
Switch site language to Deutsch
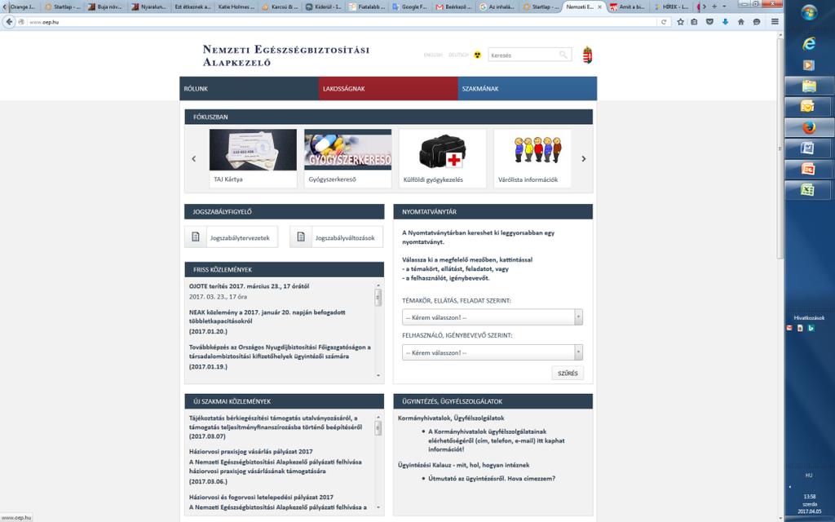click(458, 55)
